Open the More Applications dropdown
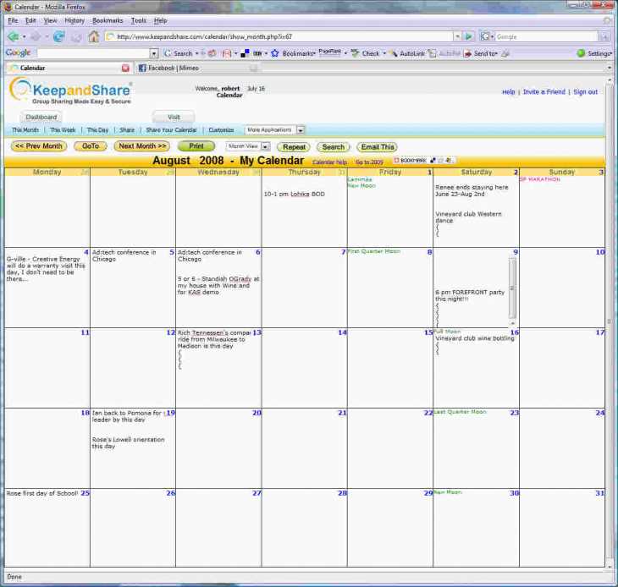This screenshot has width=618, height=587. pos(300,130)
